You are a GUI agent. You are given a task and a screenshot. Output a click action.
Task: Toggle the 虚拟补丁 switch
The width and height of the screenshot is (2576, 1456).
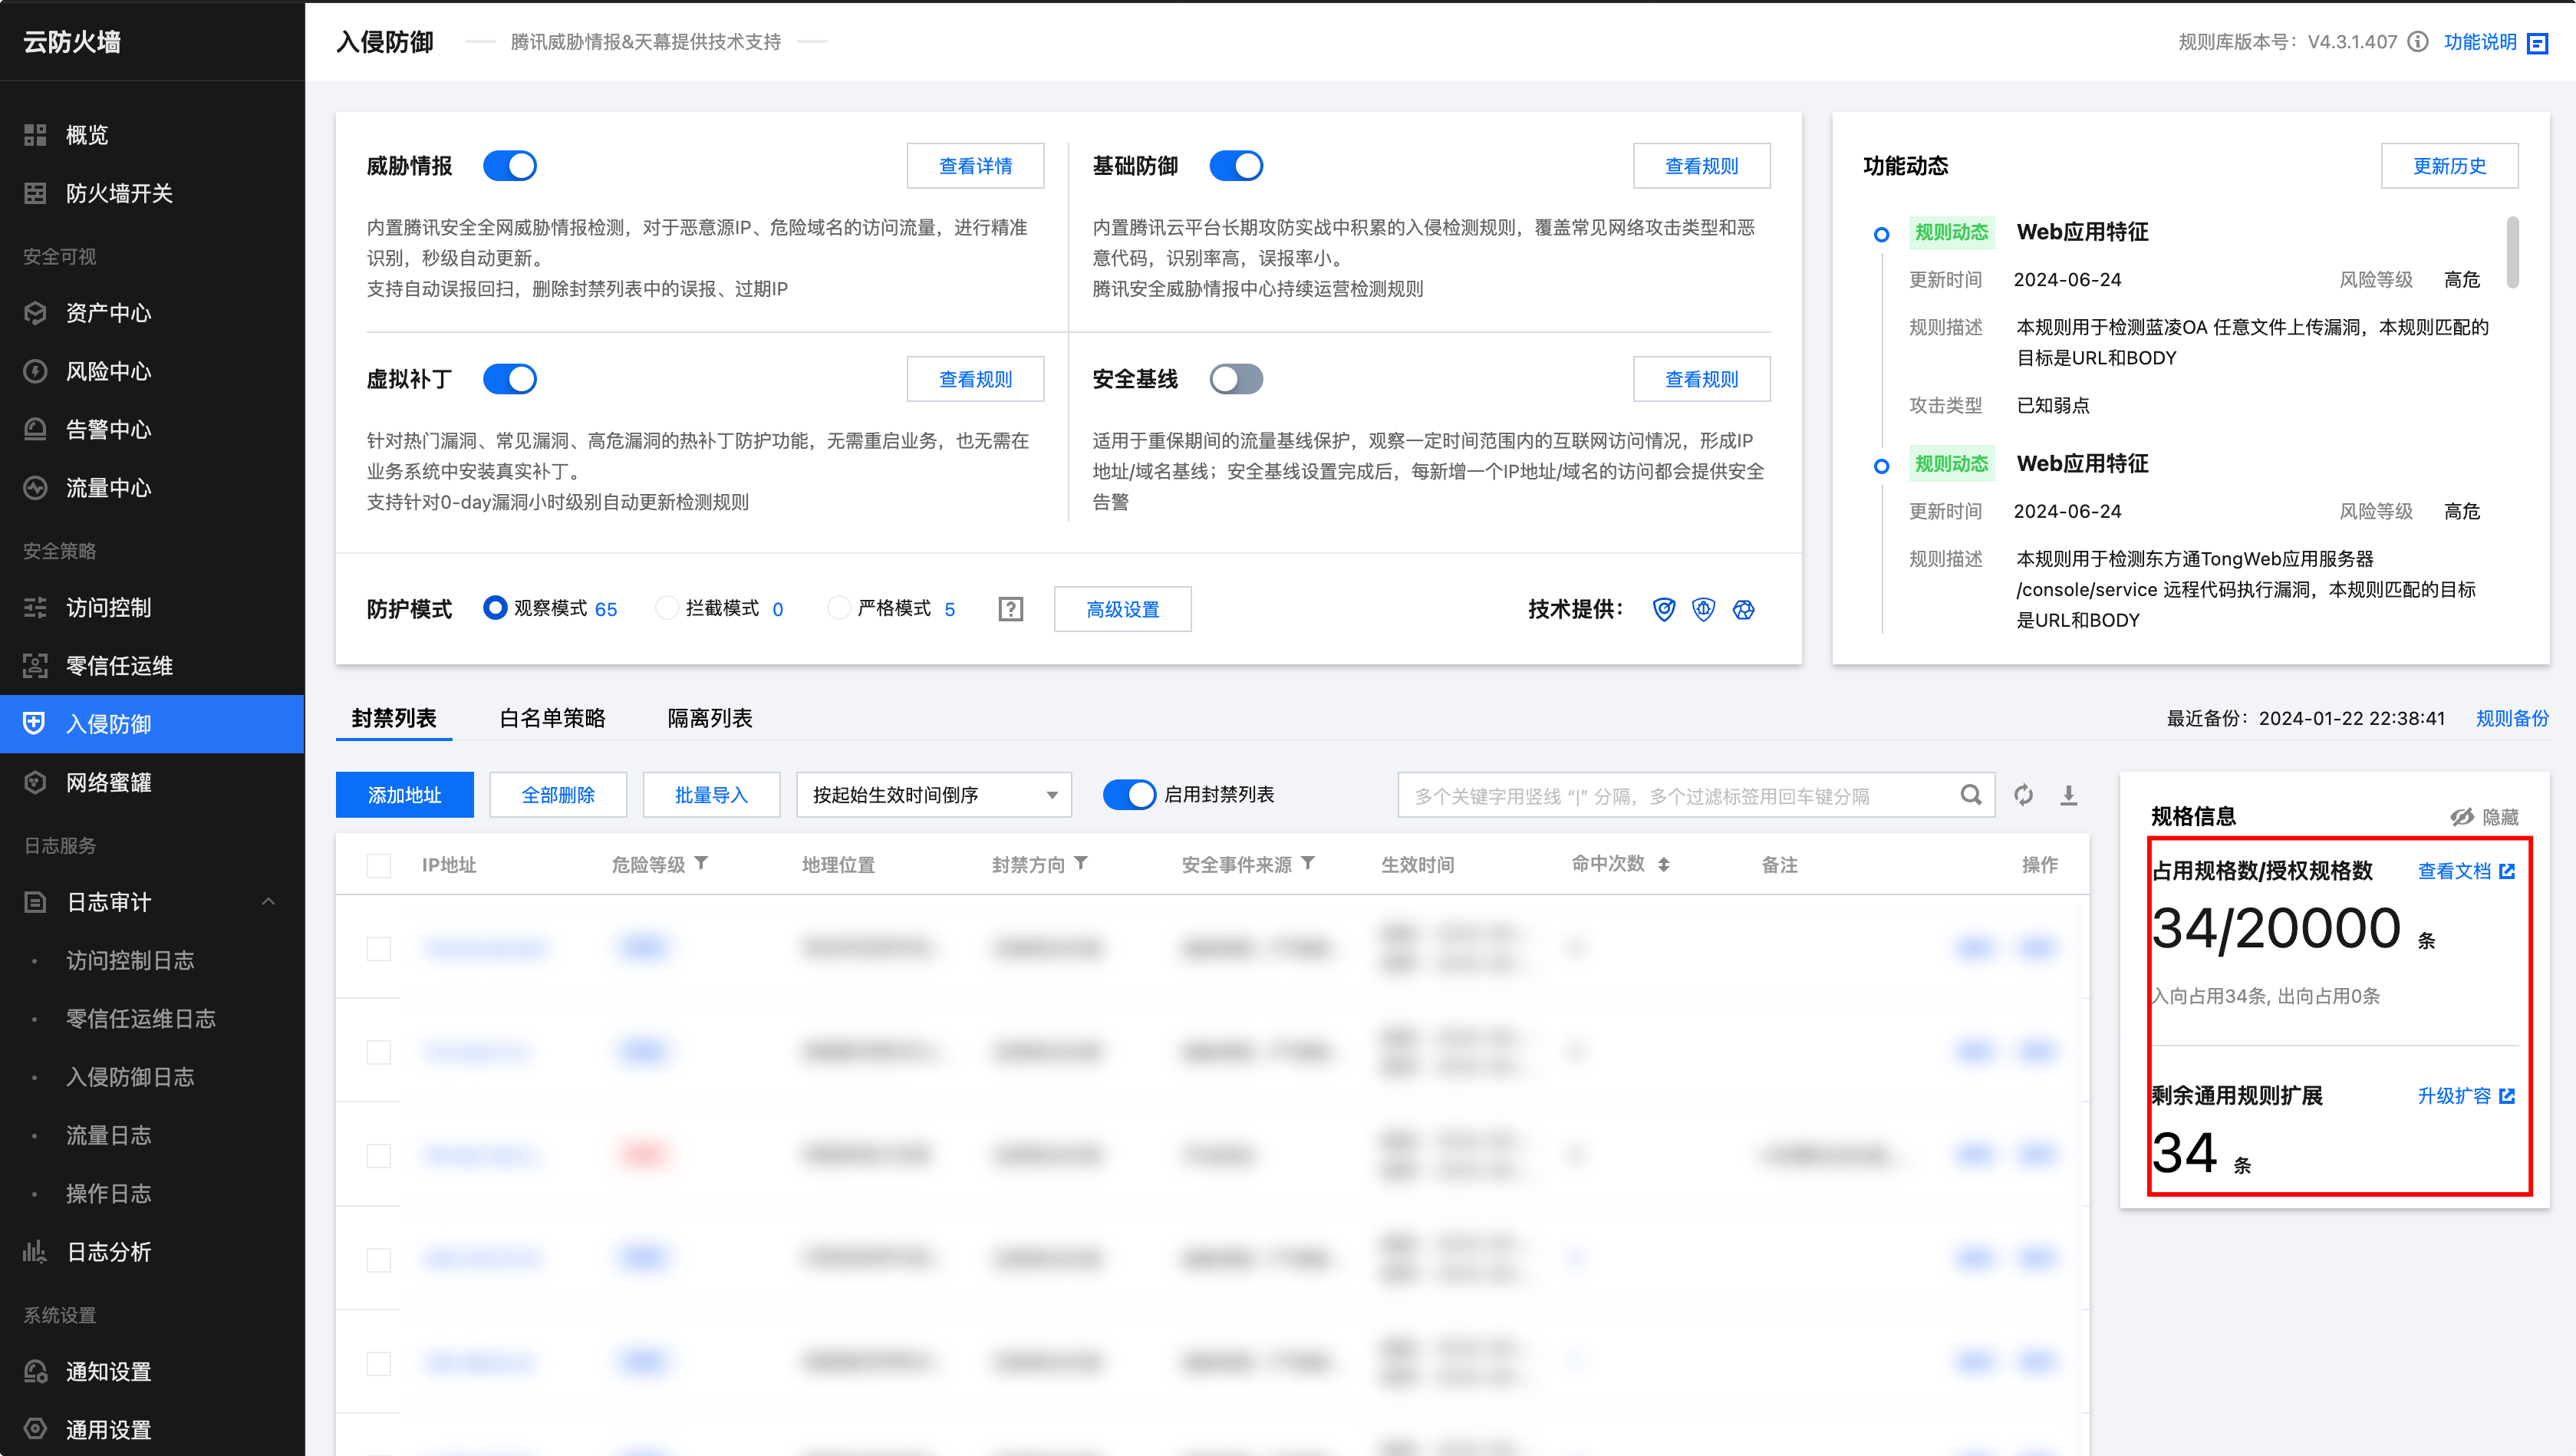[x=510, y=379]
